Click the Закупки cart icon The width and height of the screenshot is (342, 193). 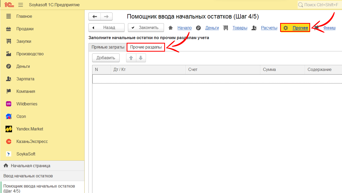(x=9, y=41)
